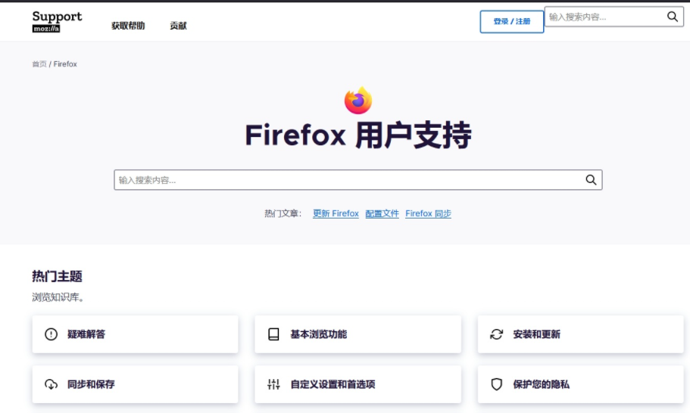Screen dimensions: 690x413
Task: Click the book icon on 基本浏览功能 card
Action: point(273,334)
